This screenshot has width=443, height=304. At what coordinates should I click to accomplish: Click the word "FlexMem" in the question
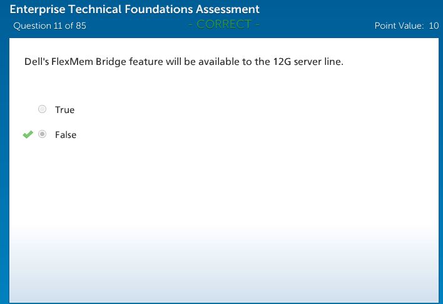pos(72,62)
